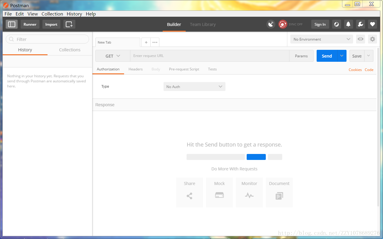Open the No Environment dropdown

point(322,39)
